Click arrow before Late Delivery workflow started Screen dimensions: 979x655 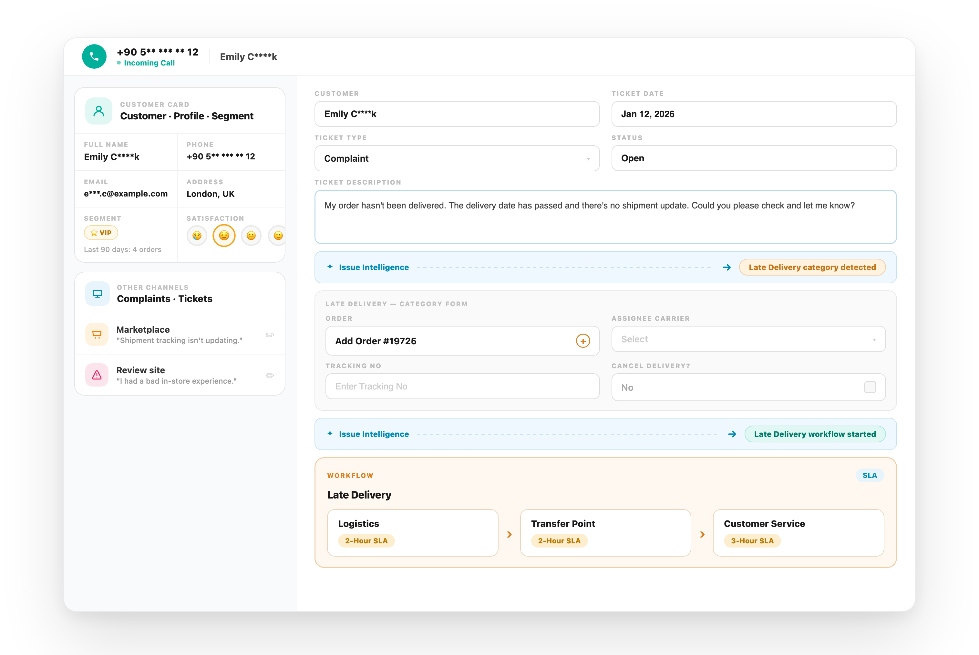732,434
